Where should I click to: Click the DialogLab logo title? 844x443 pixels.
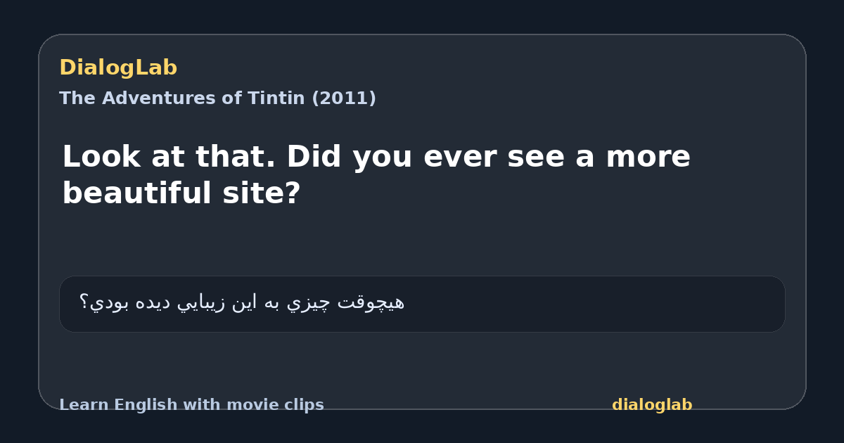(118, 68)
